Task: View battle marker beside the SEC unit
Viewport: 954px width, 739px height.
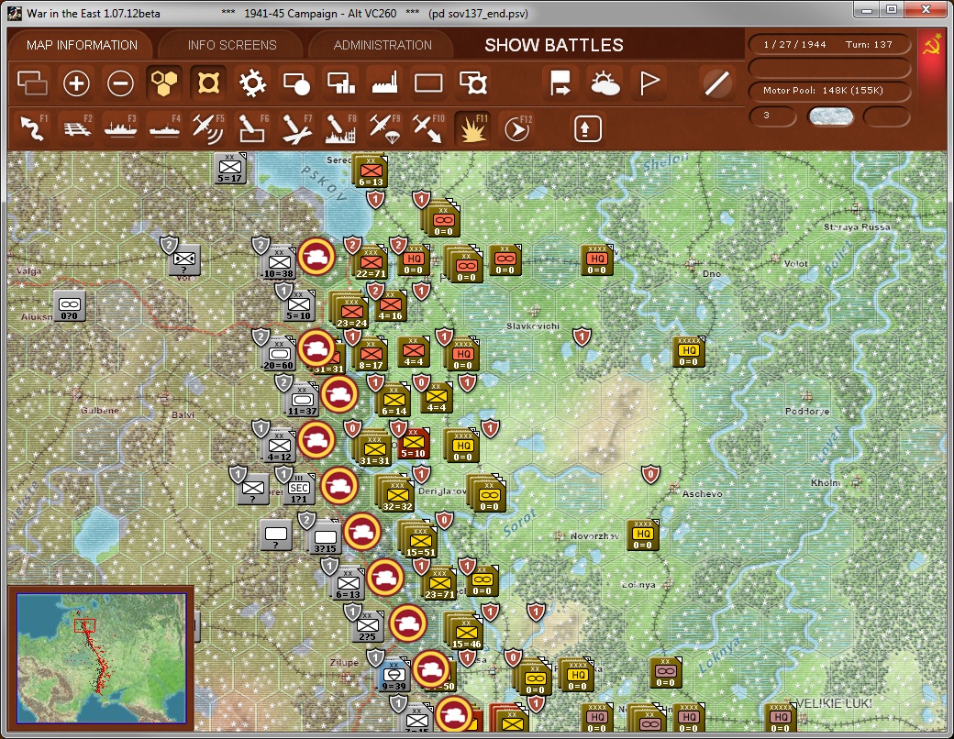Action: click(x=339, y=485)
